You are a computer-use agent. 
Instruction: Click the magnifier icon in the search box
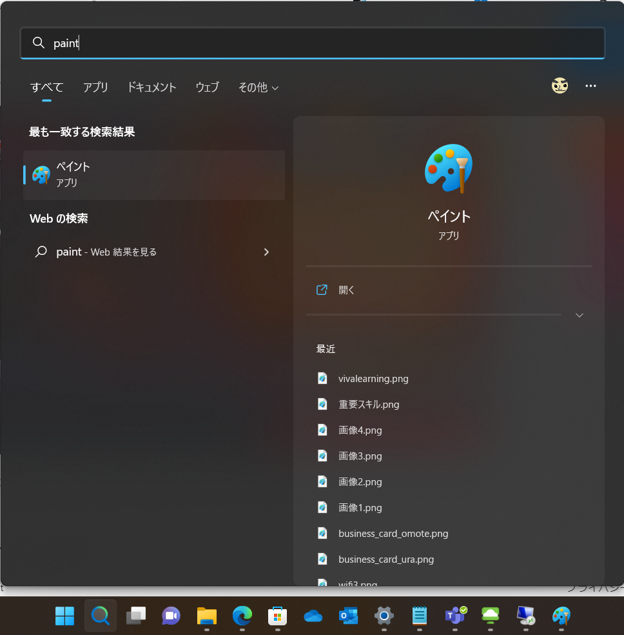(x=39, y=43)
